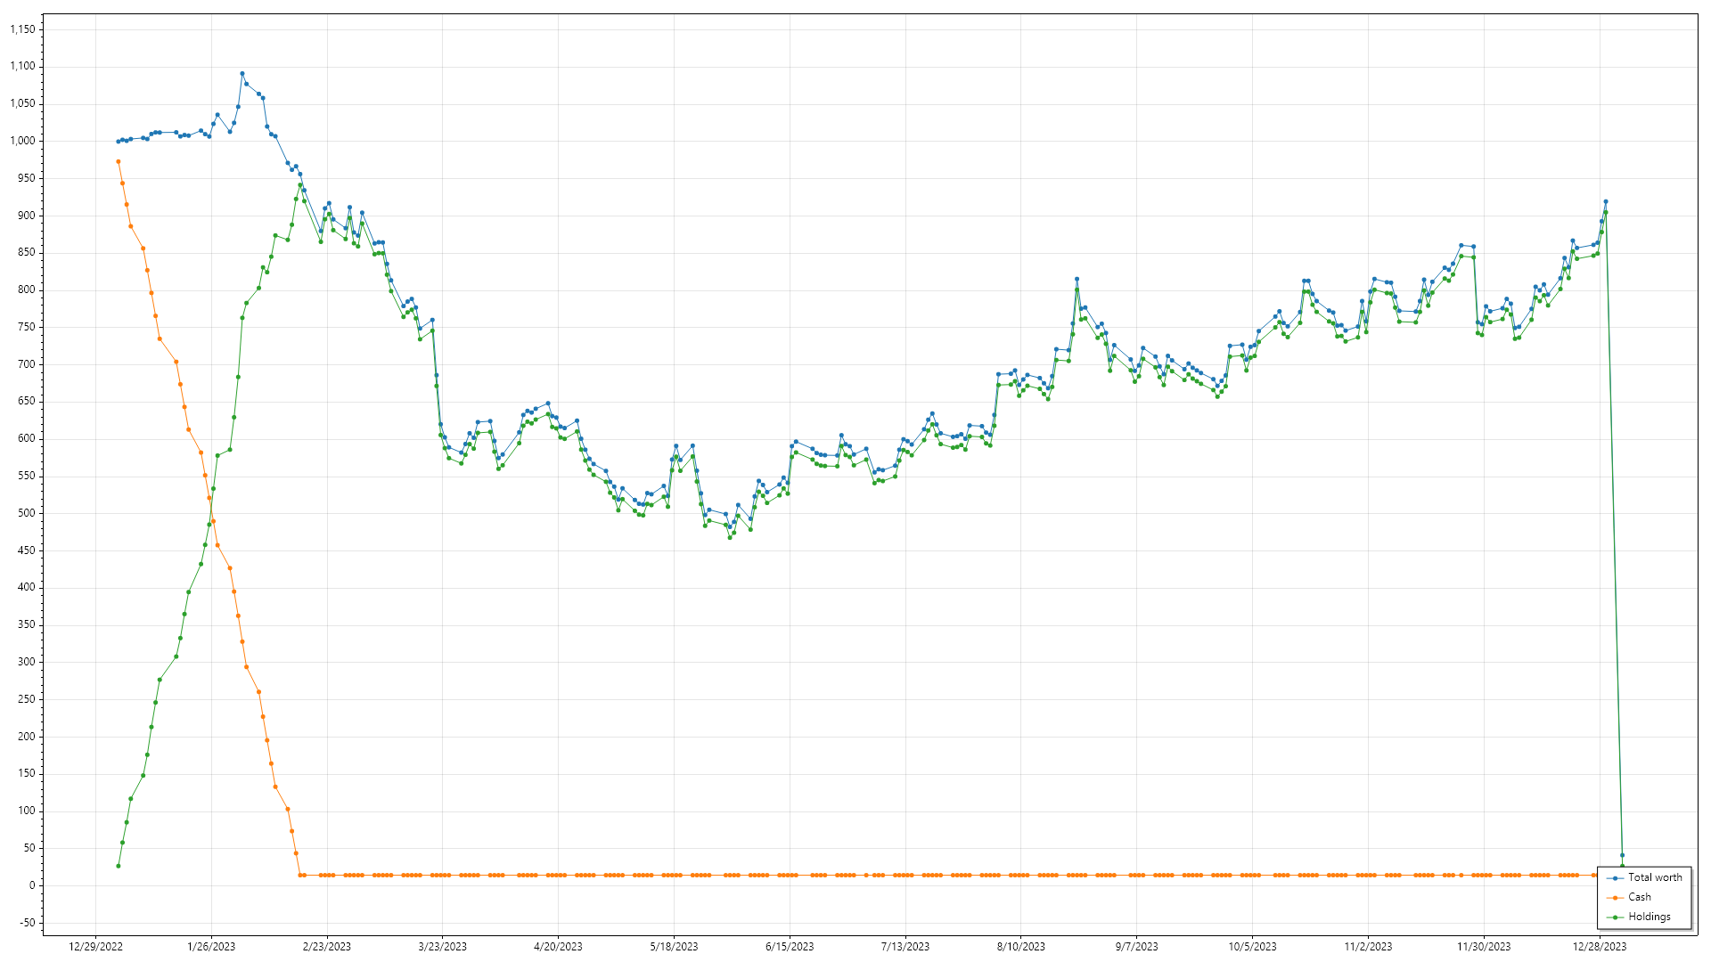This screenshot has width=1711, height=962.
Task: Click the 3/23/2023 x-axis date label
Action: [443, 947]
